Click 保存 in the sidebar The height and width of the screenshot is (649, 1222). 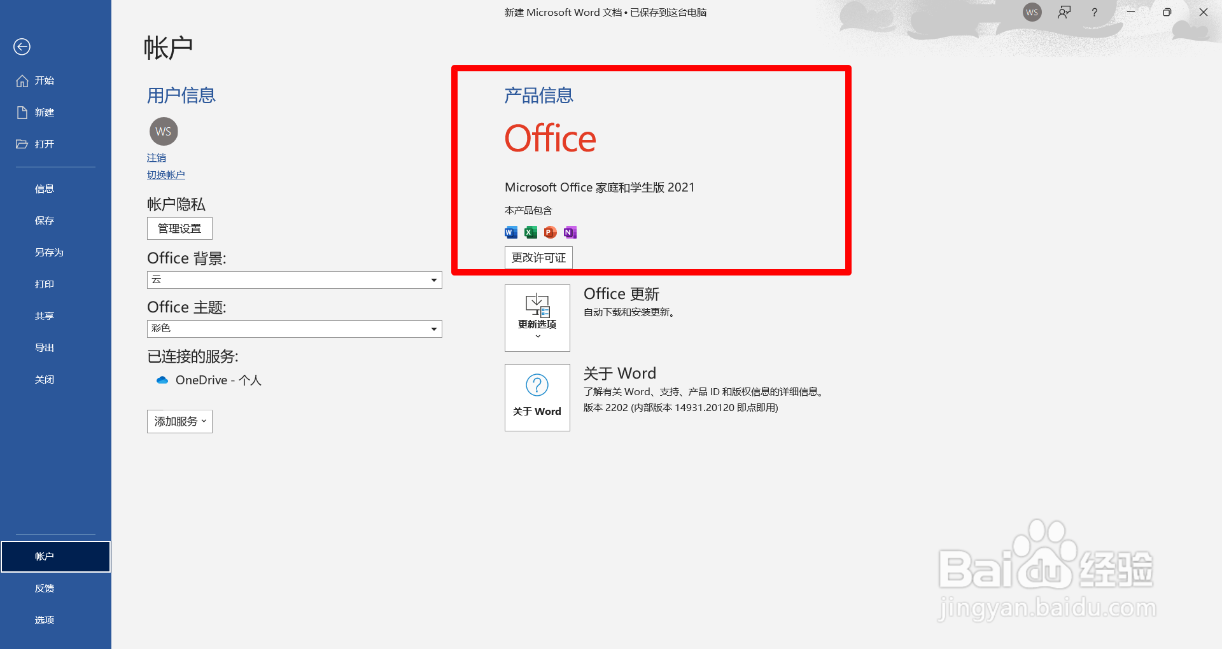55,221
